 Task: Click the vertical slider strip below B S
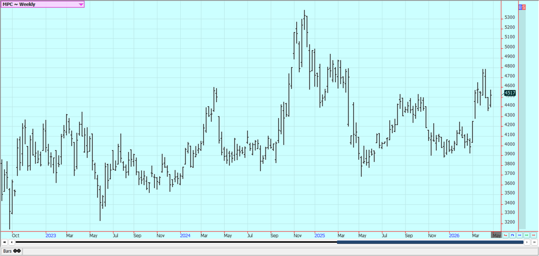pyautogui.click(x=522, y=118)
